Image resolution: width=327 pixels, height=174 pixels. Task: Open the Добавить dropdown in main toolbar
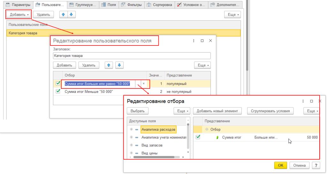point(19,15)
